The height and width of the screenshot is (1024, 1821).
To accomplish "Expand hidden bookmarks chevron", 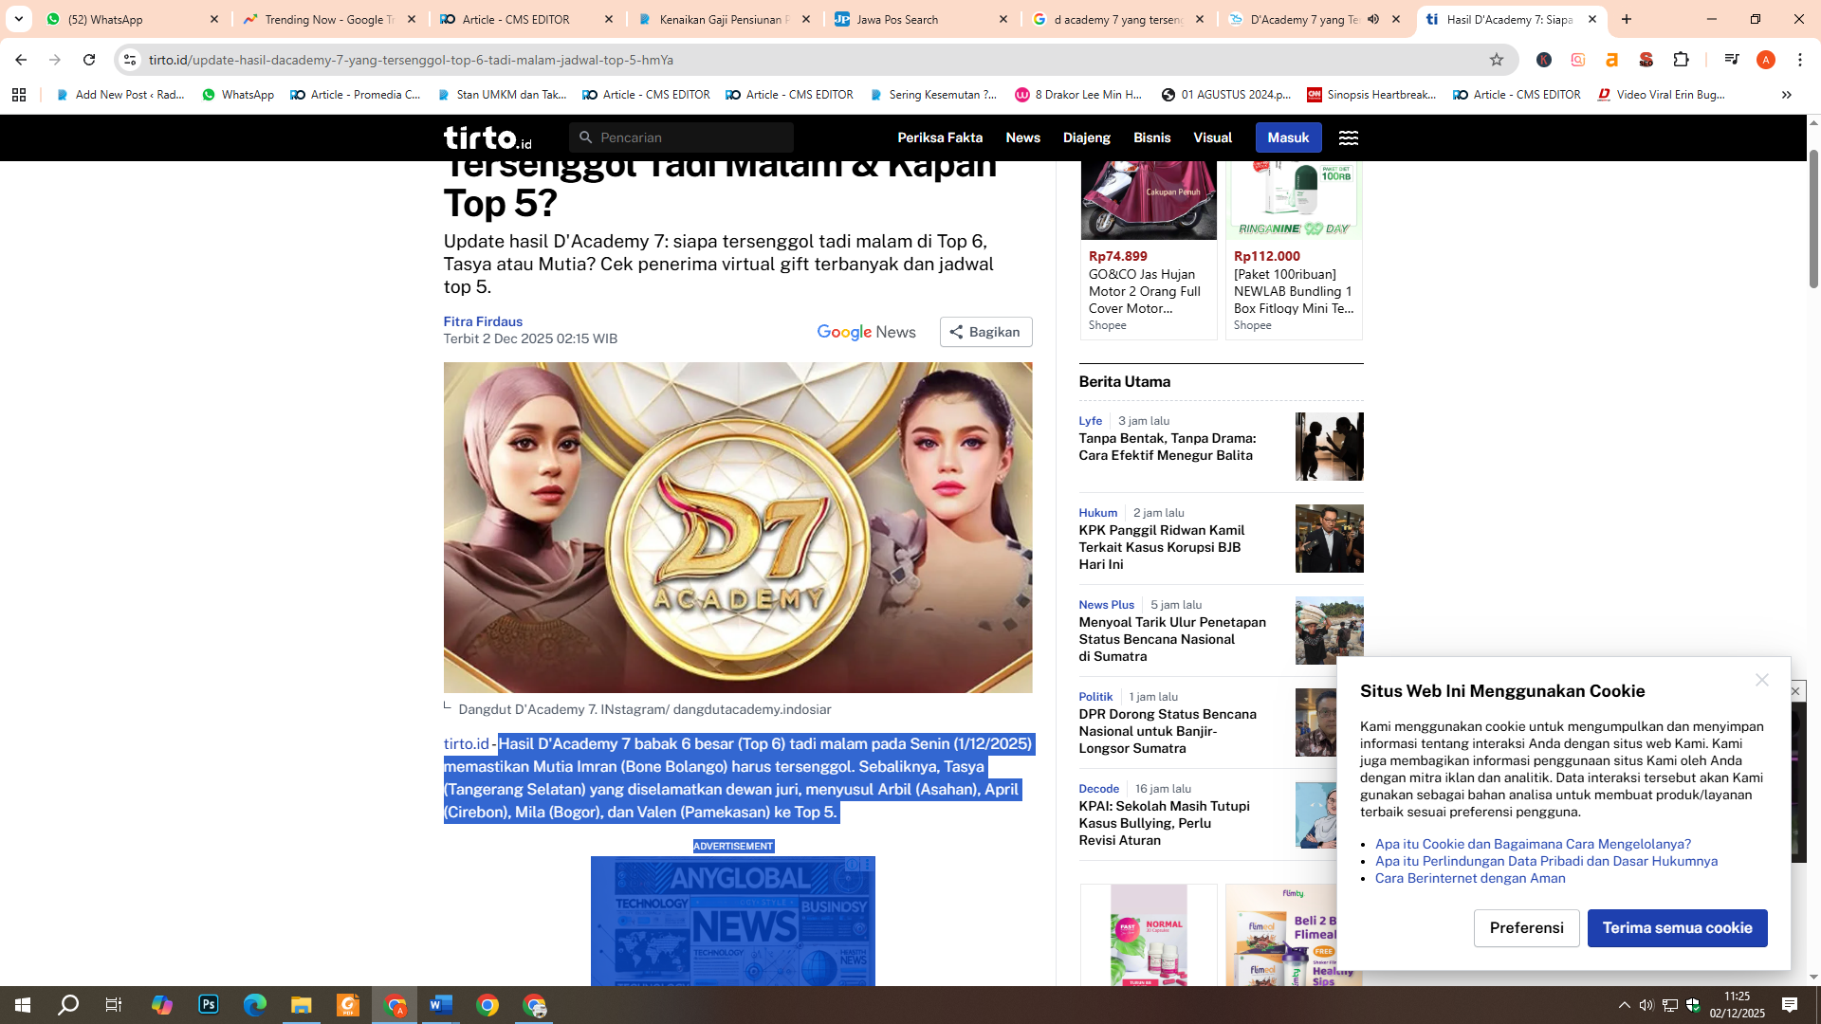I will click(x=1786, y=95).
